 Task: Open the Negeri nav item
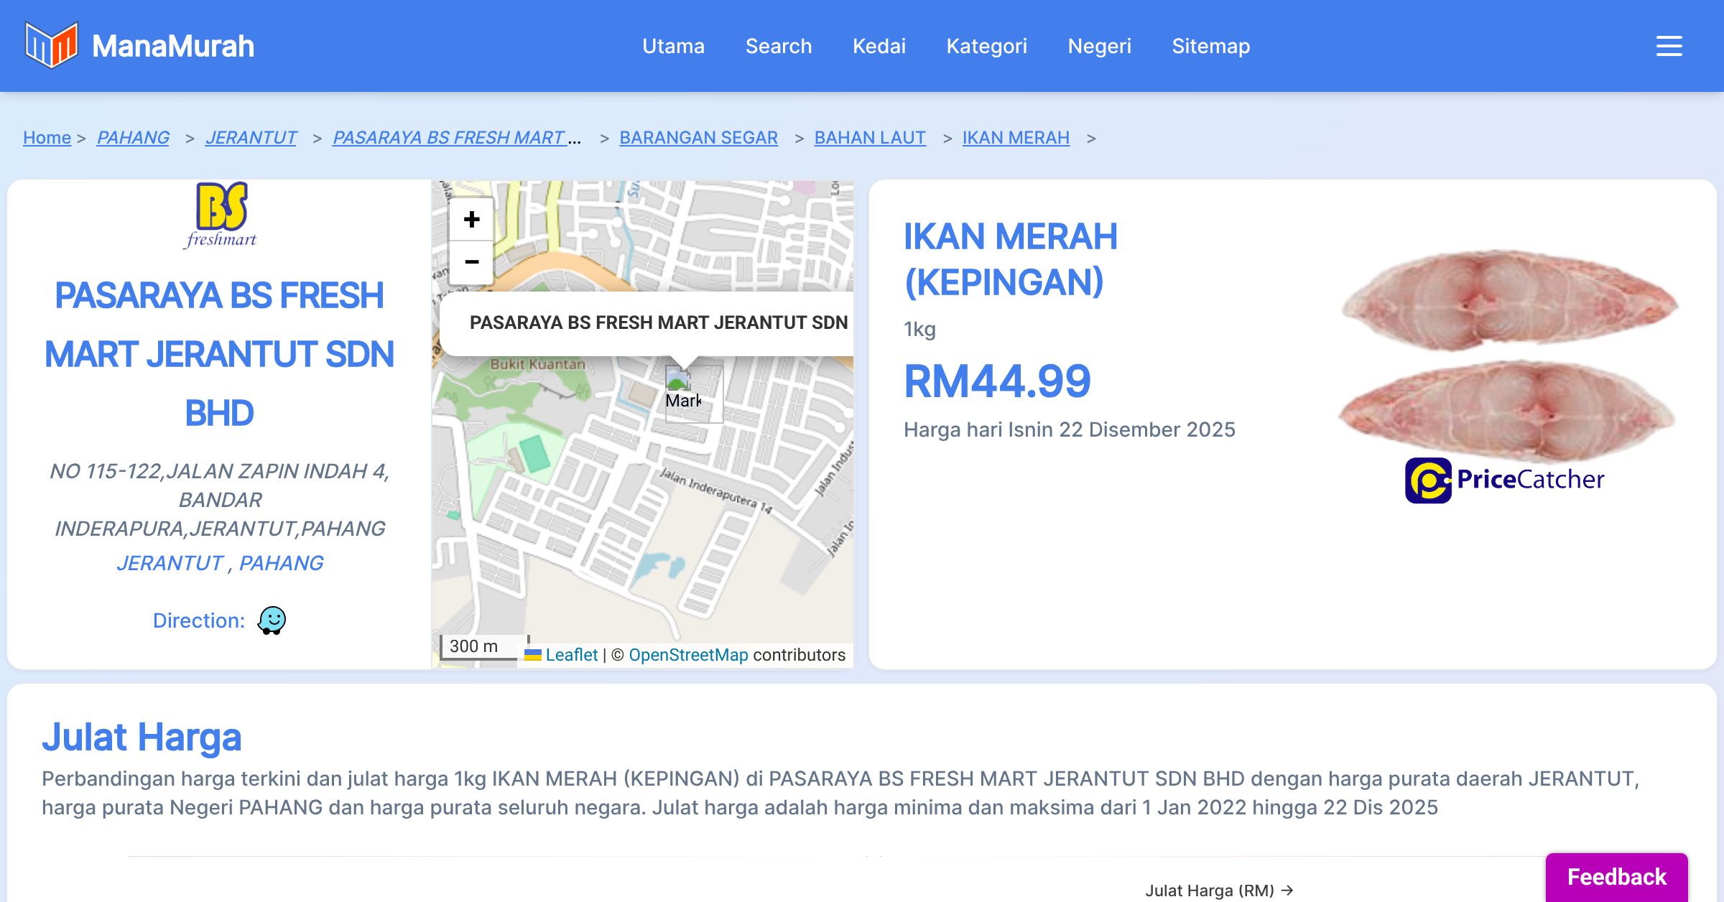(x=1099, y=46)
